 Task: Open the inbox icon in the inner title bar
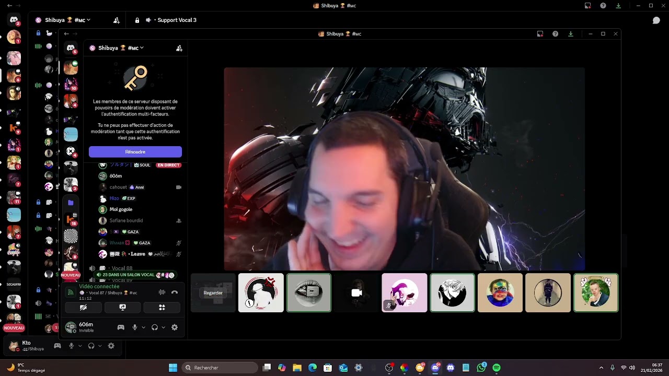540,34
